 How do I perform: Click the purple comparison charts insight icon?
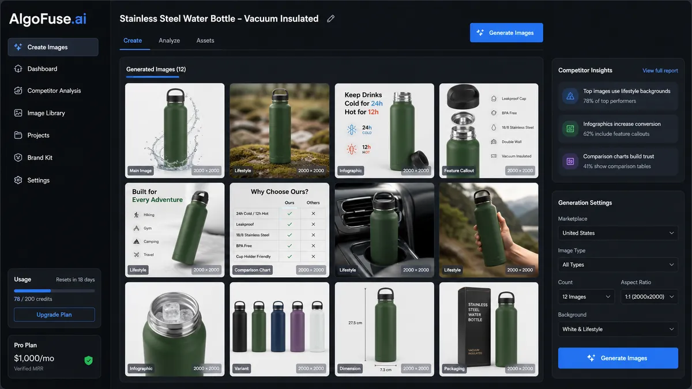tap(570, 161)
